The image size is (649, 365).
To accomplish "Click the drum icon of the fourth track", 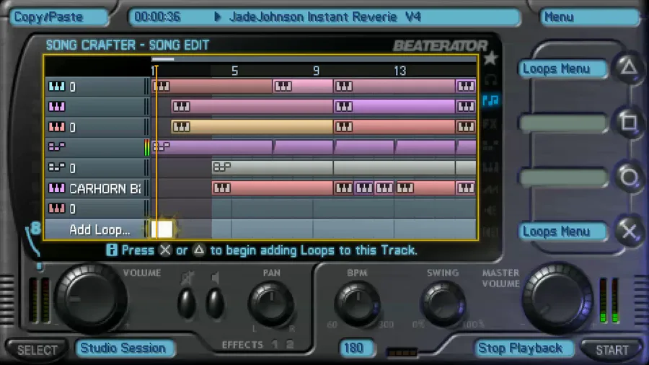I will point(57,146).
